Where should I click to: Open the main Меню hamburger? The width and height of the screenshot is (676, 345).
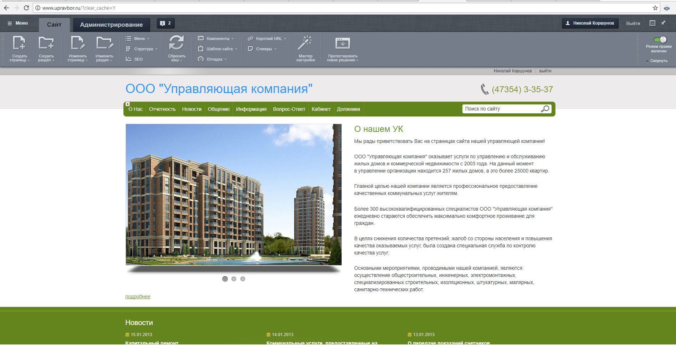click(18, 23)
